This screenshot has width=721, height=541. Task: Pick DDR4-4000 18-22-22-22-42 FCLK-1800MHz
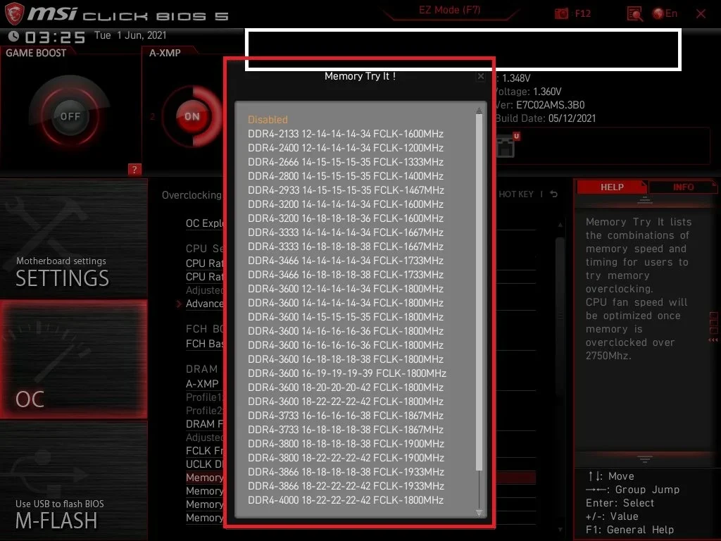point(345,500)
